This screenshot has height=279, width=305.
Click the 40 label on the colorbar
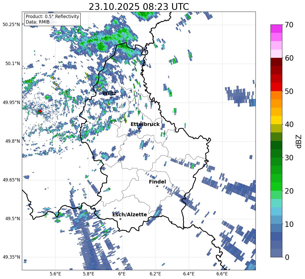(289, 124)
